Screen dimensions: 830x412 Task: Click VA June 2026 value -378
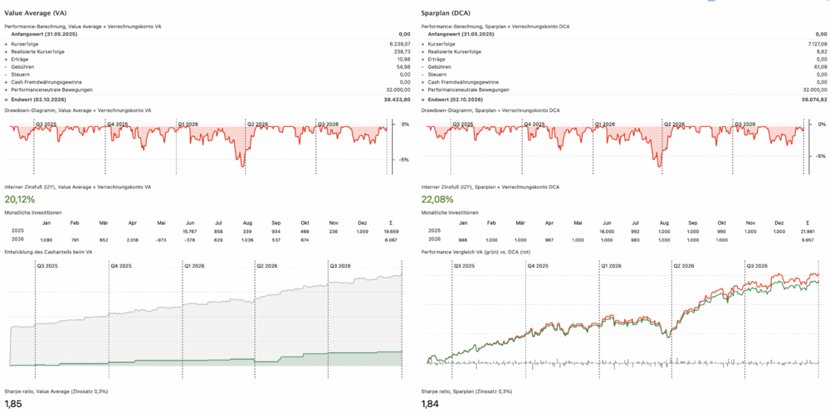tap(189, 240)
